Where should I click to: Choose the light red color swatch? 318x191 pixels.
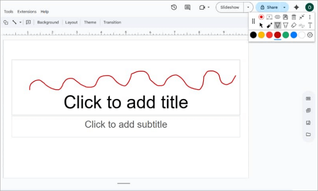[269, 35]
